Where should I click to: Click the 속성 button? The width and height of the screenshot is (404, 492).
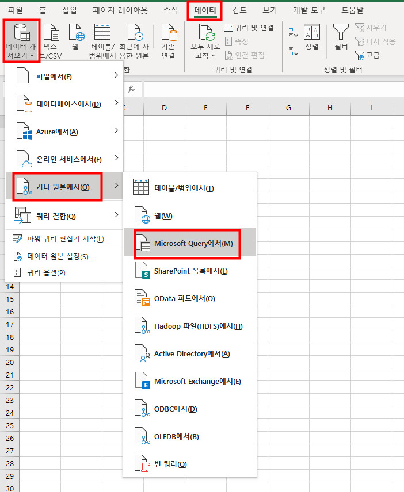tap(237, 41)
